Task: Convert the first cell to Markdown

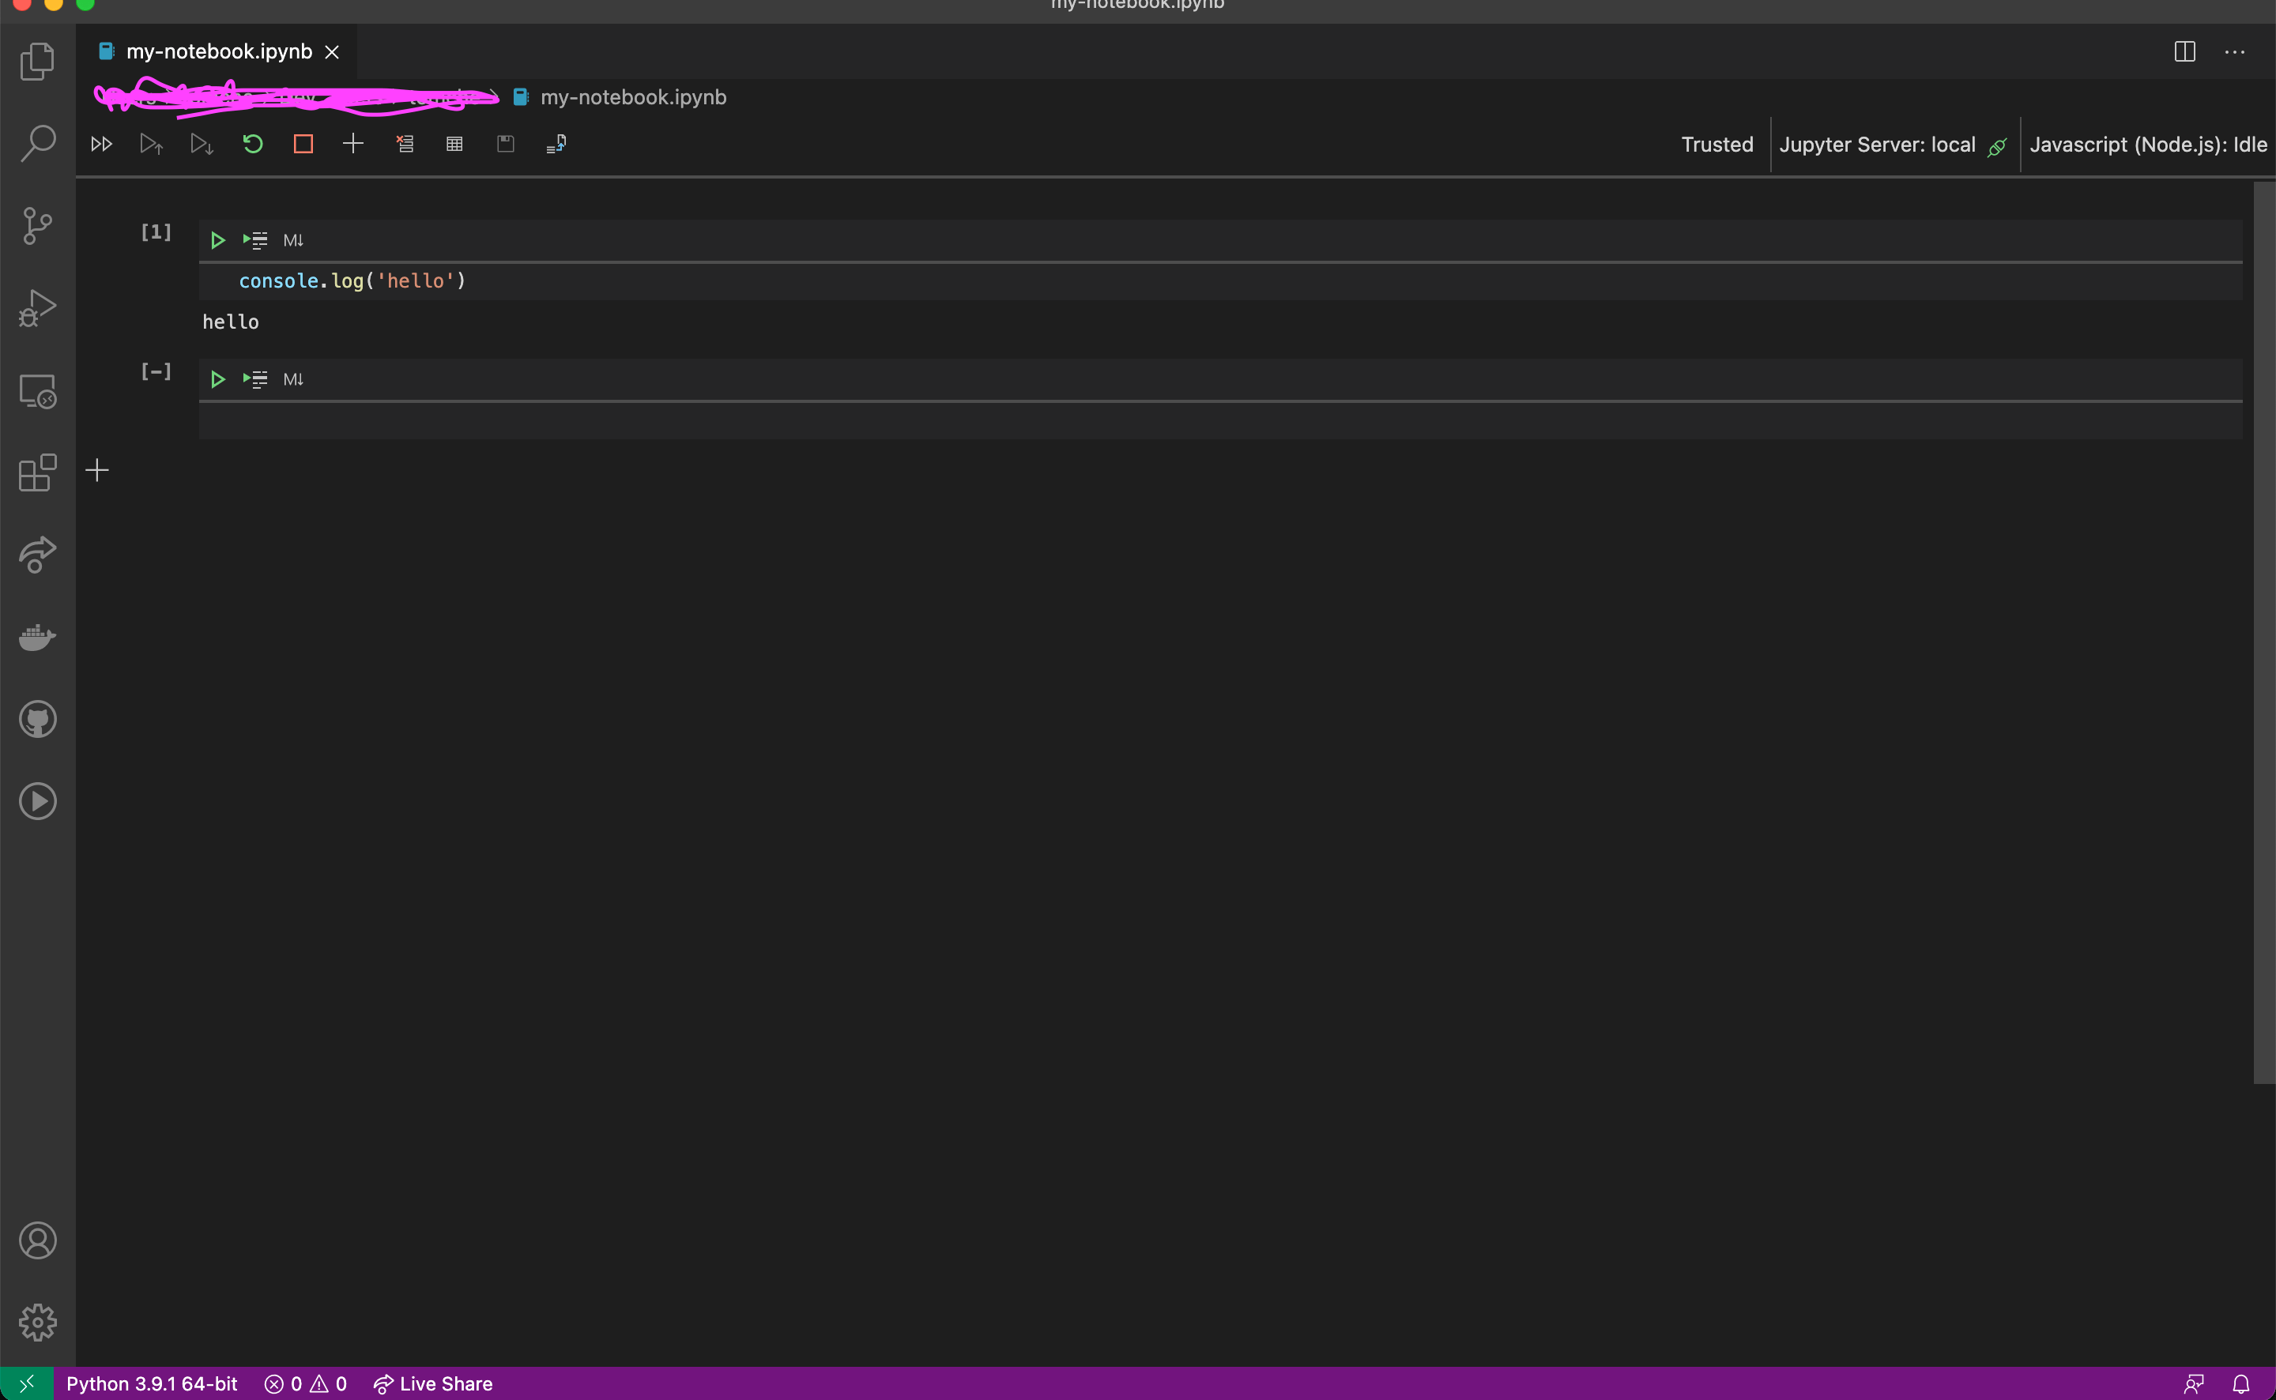Action: point(293,240)
